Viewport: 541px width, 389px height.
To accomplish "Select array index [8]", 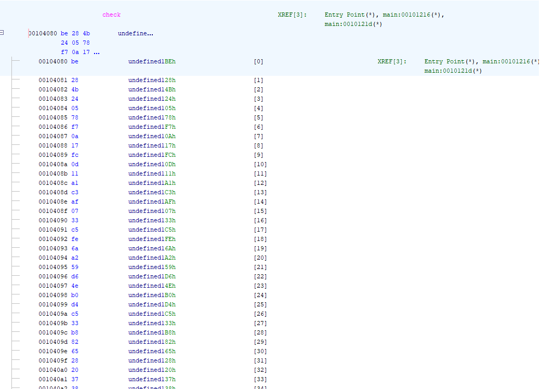I will click(258, 145).
